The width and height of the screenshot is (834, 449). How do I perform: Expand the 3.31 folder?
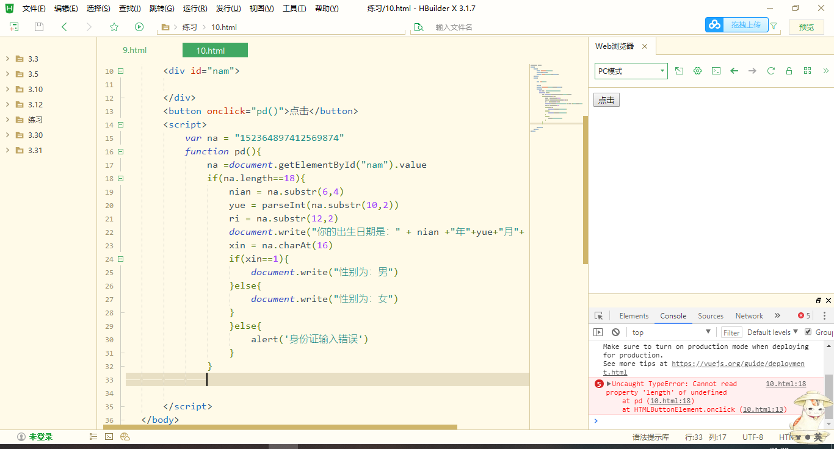pyautogui.click(x=7, y=150)
